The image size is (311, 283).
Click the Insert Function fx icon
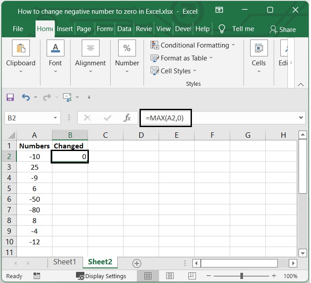pyautogui.click(x=127, y=118)
